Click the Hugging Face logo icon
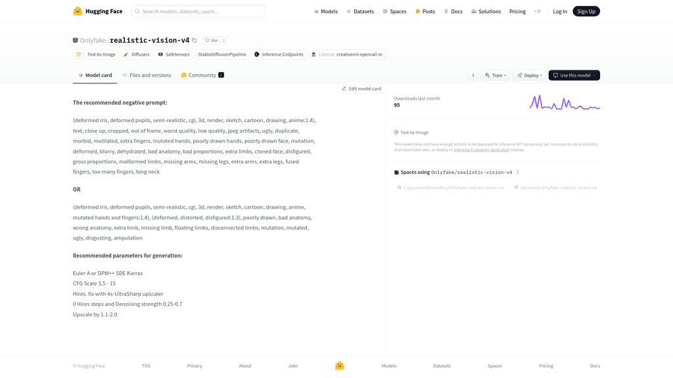 point(78,11)
